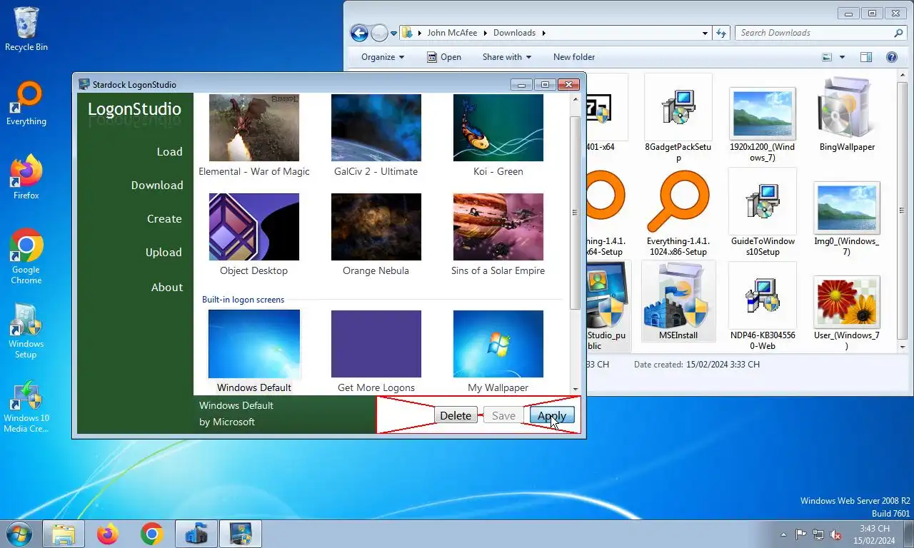
Task: Open the About section in LogonStudio
Action: point(167,287)
